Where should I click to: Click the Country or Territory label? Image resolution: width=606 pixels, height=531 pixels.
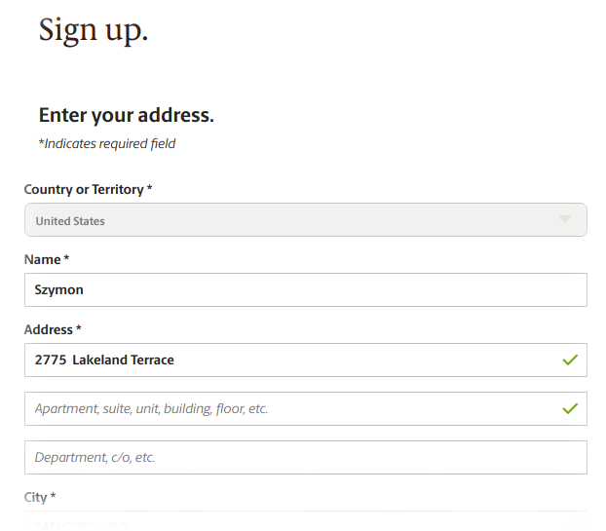pos(84,189)
